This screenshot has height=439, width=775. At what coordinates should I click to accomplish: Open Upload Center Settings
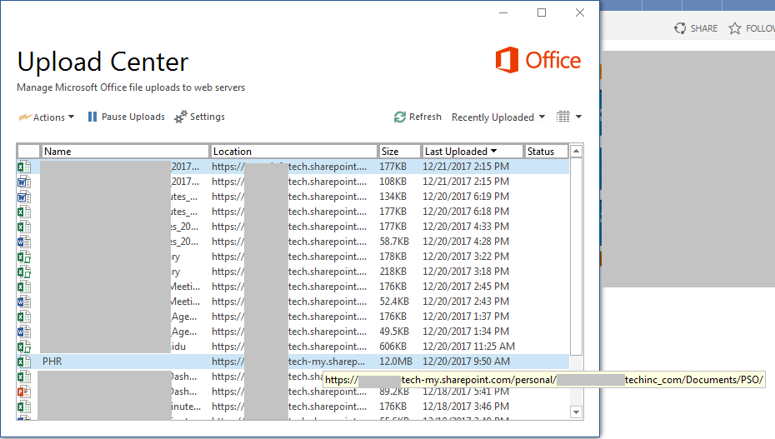(x=200, y=117)
